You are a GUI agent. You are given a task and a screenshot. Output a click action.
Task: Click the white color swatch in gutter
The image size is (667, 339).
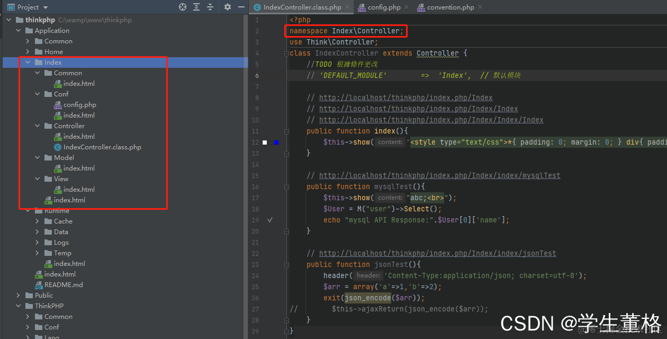[265, 142]
